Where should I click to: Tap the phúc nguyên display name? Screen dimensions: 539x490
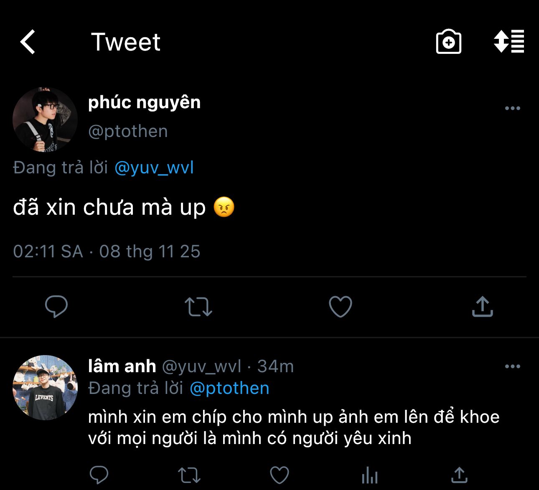[145, 102]
